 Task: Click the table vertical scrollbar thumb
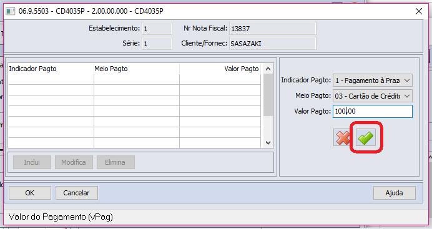(x=268, y=95)
